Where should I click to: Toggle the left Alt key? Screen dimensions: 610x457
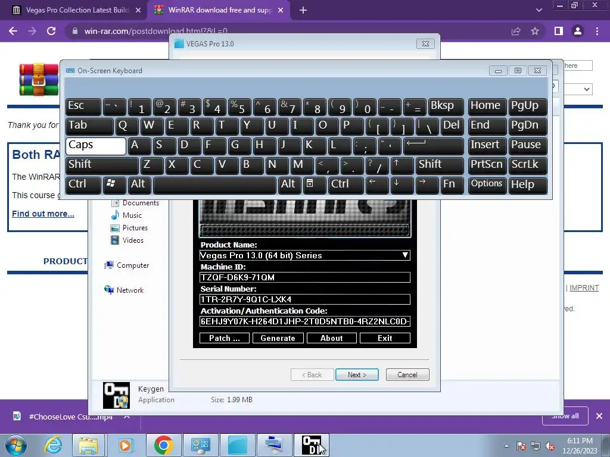click(x=139, y=186)
